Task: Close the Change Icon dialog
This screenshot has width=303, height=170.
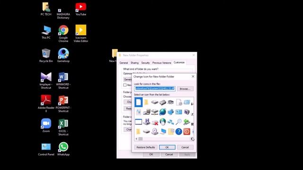Action: pos(193,76)
